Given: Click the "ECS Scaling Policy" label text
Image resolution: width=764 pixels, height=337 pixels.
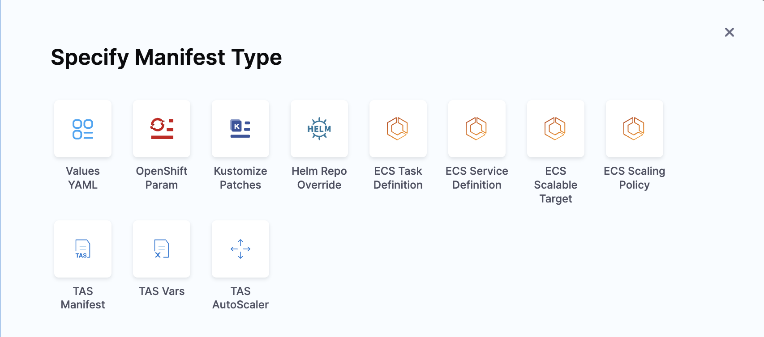Looking at the screenshot, I should coord(635,178).
